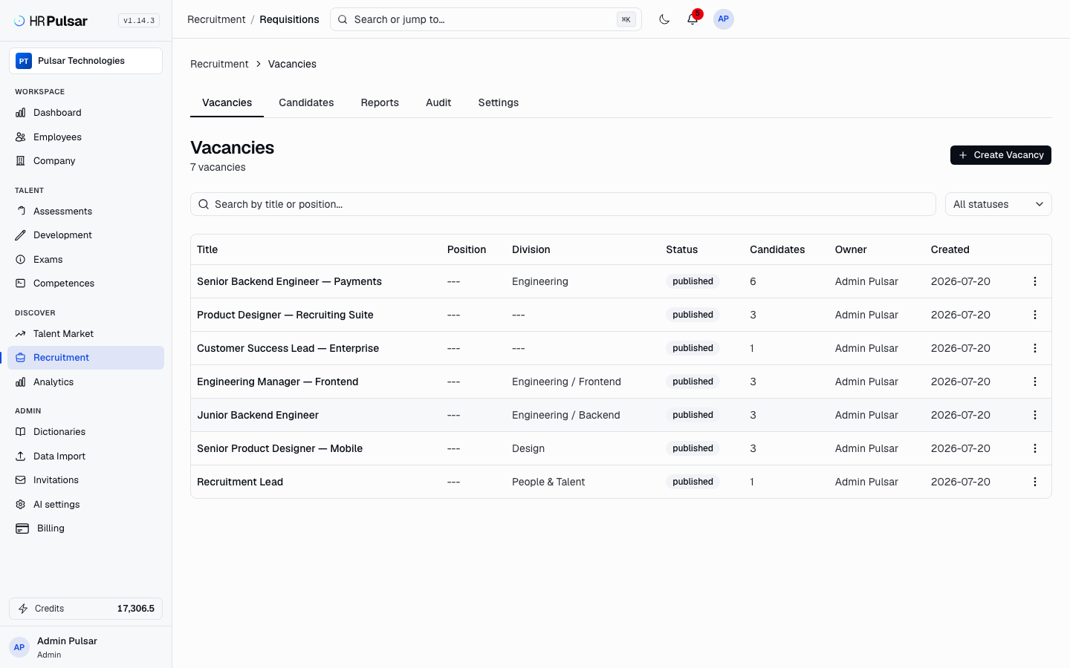This screenshot has width=1070, height=668.
Task: Open row menu for Senior Product Designer — Mobile
Action: pos(1035,448)
